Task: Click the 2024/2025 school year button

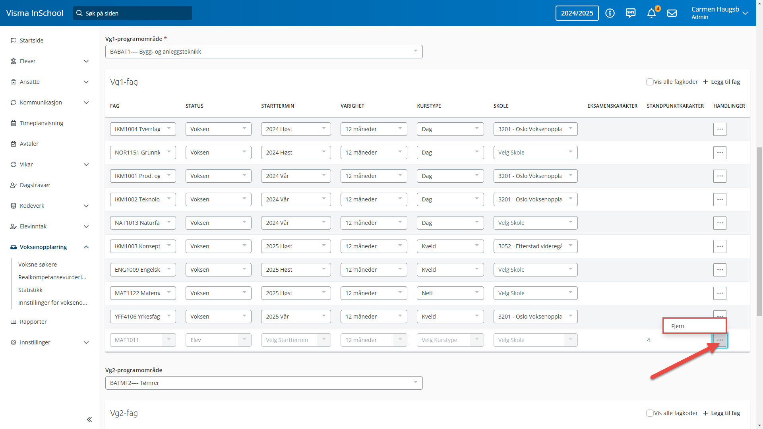Action: (x=577, y=13)
